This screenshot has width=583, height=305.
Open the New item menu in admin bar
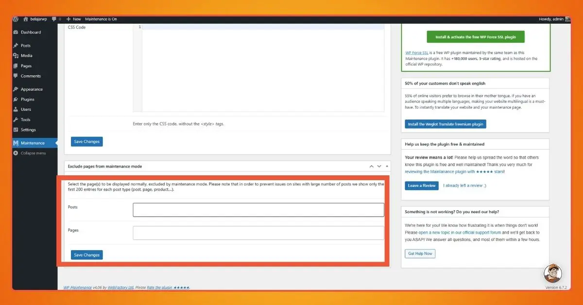point(73,19)
